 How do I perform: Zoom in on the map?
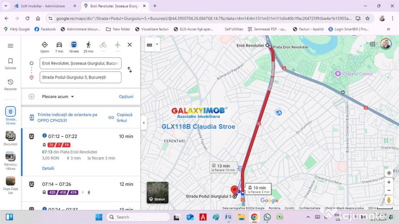388,182
